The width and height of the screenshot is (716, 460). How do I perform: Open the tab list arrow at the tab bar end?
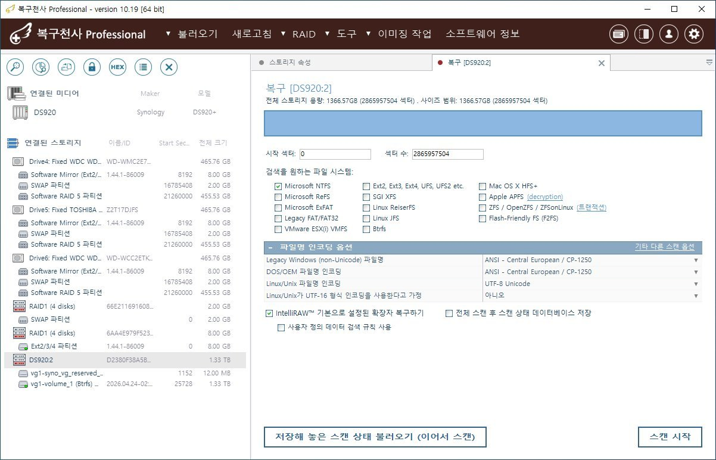(709, 62)
